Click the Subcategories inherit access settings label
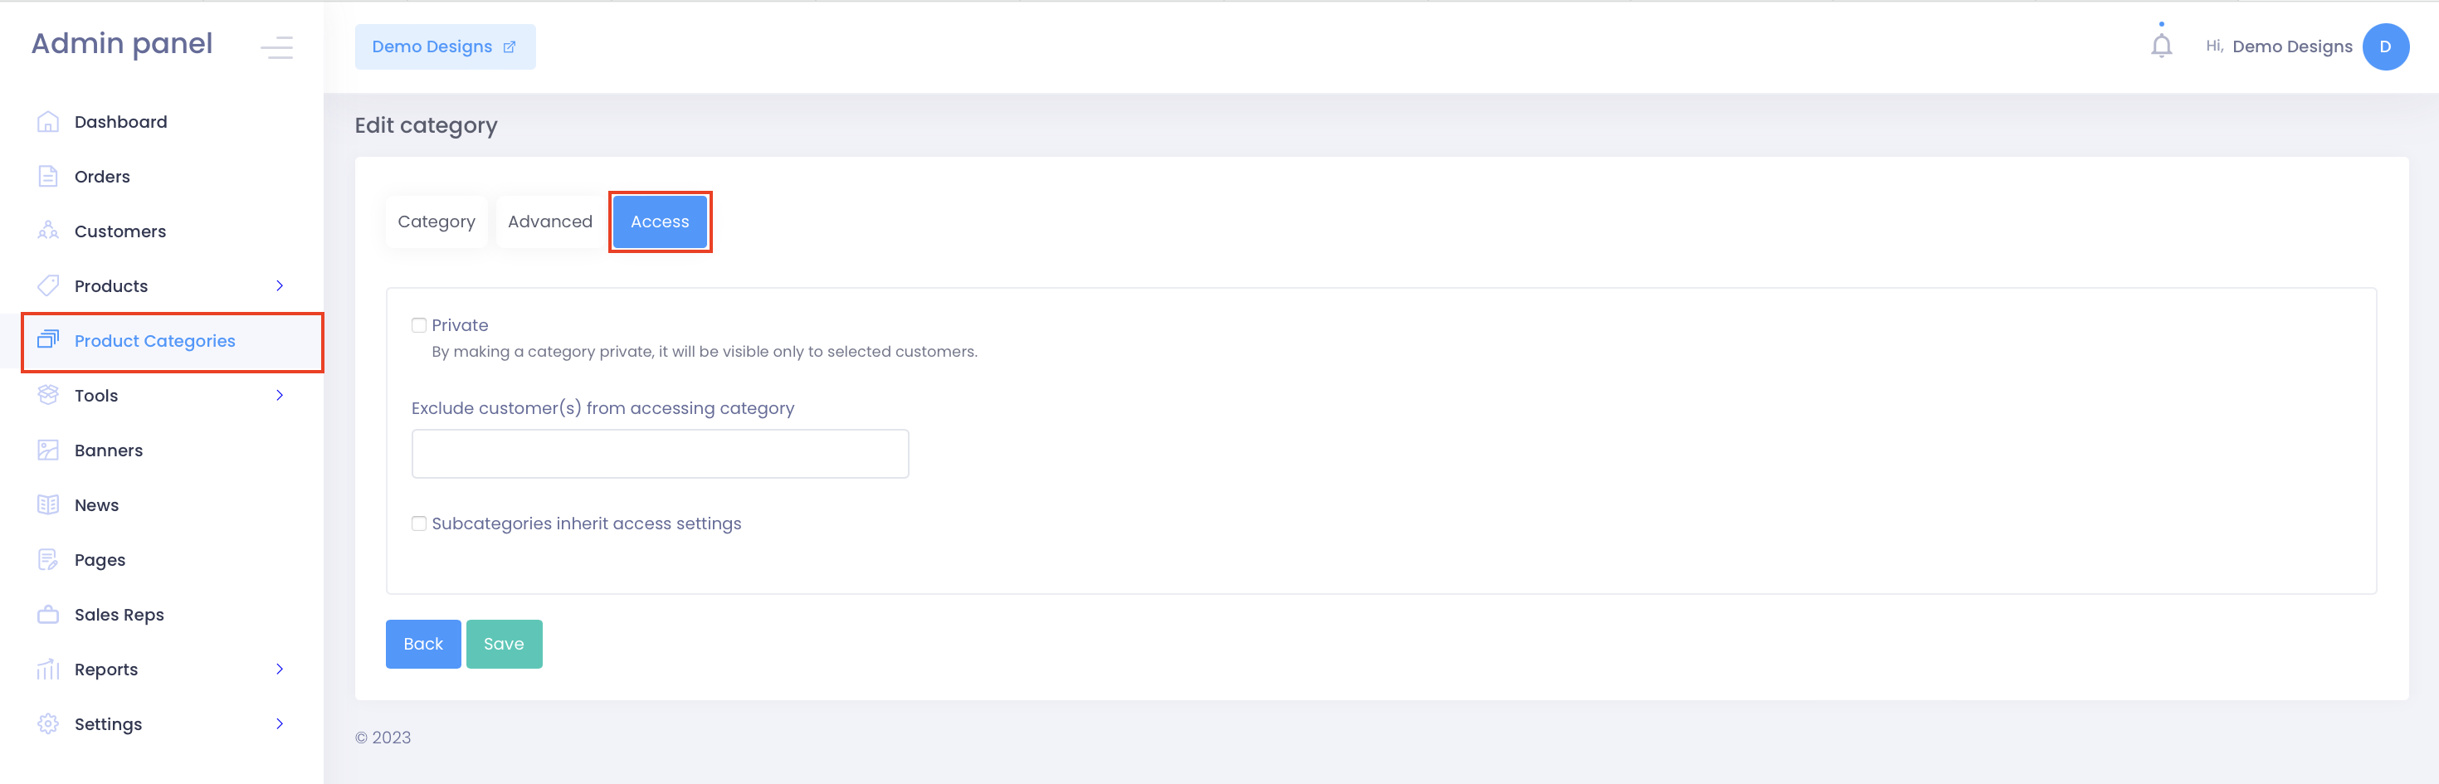This screenshot has height=784, width=2439. 586,523
